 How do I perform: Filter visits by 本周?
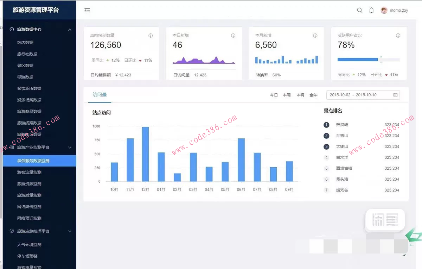[x=287, y=95]
